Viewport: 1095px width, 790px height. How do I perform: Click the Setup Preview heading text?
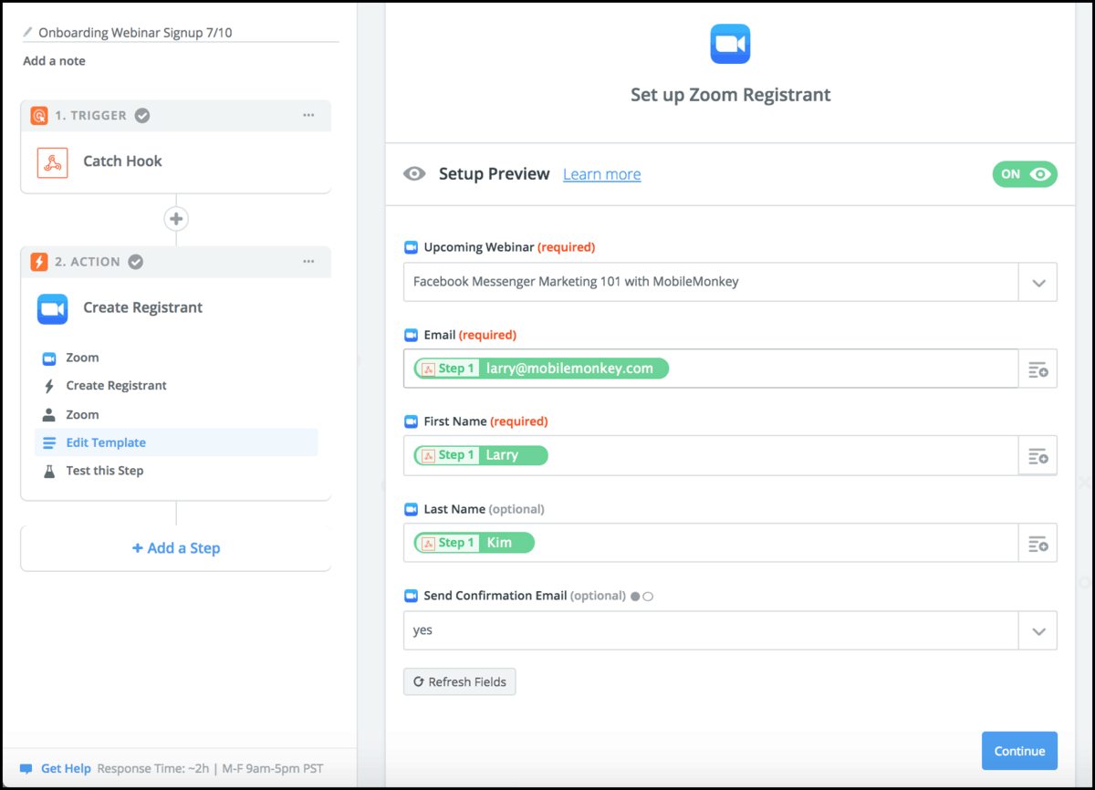coord(495,174)
